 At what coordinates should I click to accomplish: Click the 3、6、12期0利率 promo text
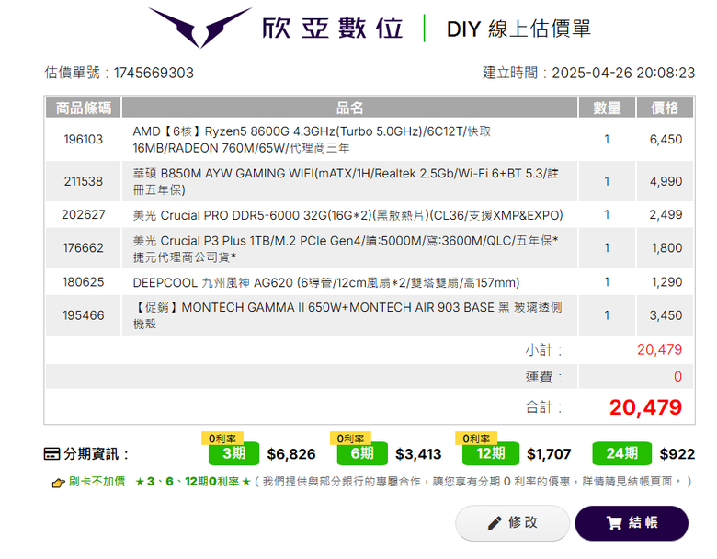click(x=193, y=482)
